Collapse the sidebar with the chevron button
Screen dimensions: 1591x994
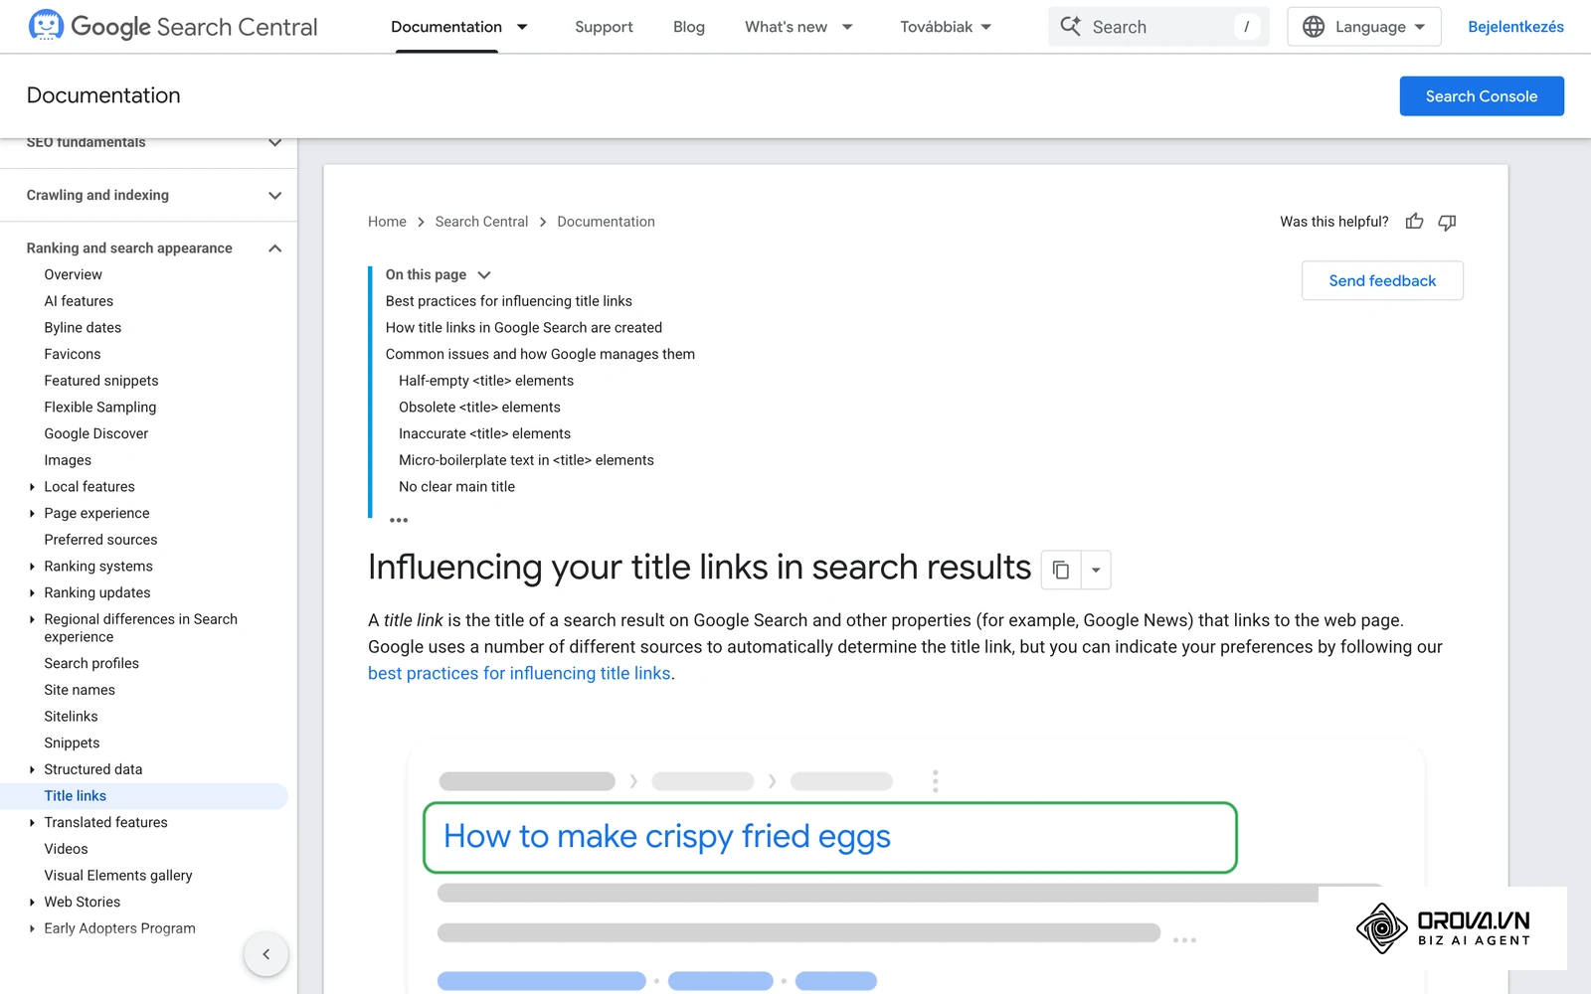tap(265, 954)
